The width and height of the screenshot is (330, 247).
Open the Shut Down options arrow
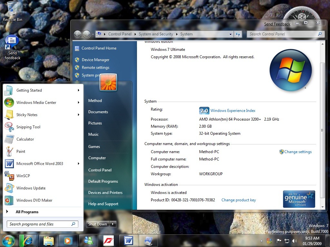tap(113, 224)
